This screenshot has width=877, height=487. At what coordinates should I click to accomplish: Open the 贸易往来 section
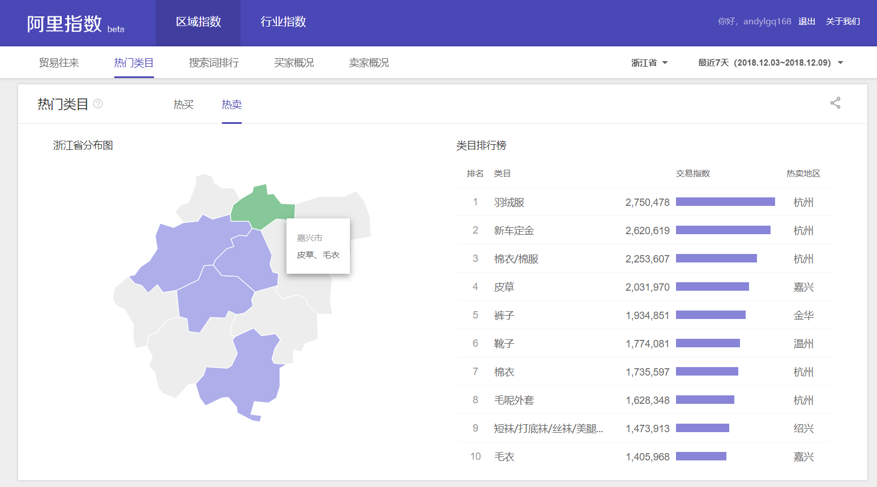point(59,63)
